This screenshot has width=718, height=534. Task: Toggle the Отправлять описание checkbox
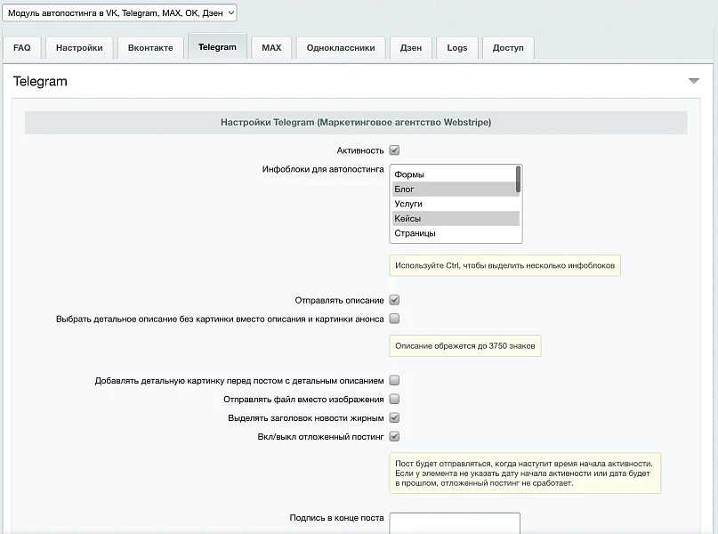[394, 300]
